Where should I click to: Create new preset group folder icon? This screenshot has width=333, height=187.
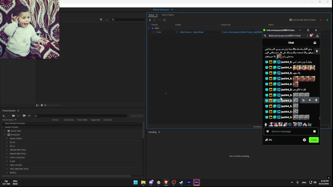point(13,116)
